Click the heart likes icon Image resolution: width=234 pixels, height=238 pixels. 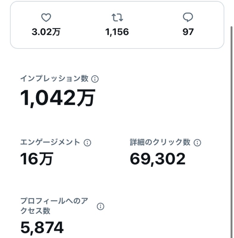pos(46,18)
